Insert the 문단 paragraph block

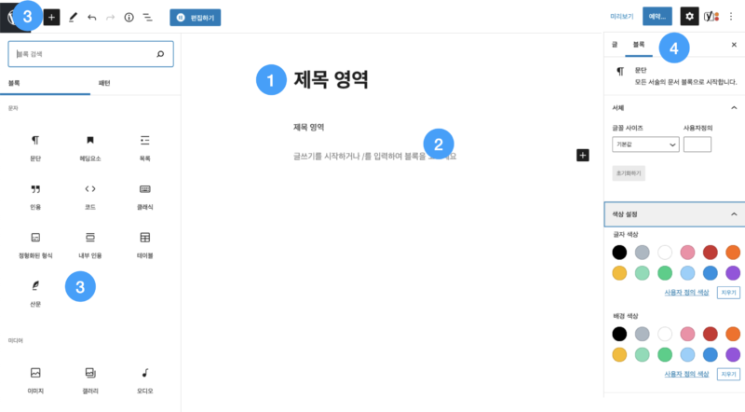coord(35,148)
